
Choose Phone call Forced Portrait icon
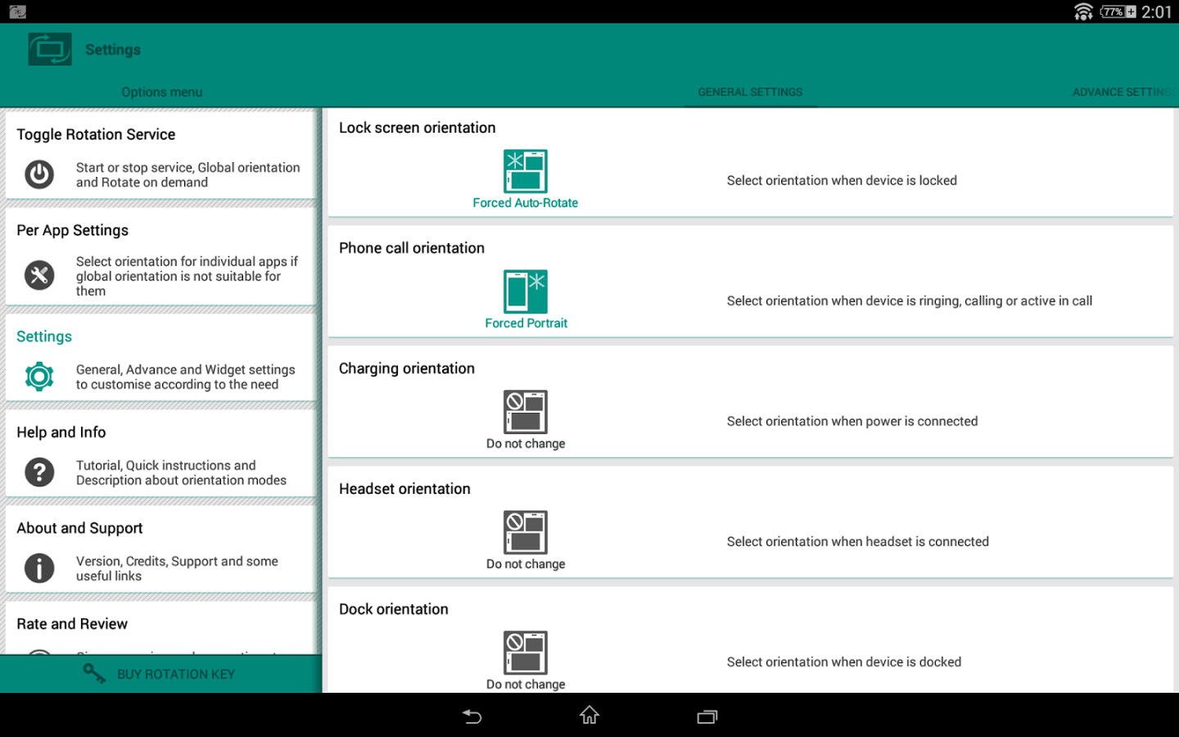coord(526,292)
